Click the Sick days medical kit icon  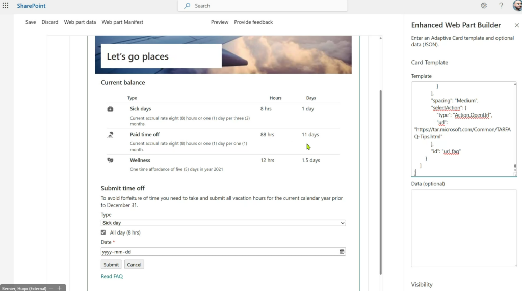(x=110, y=109)
